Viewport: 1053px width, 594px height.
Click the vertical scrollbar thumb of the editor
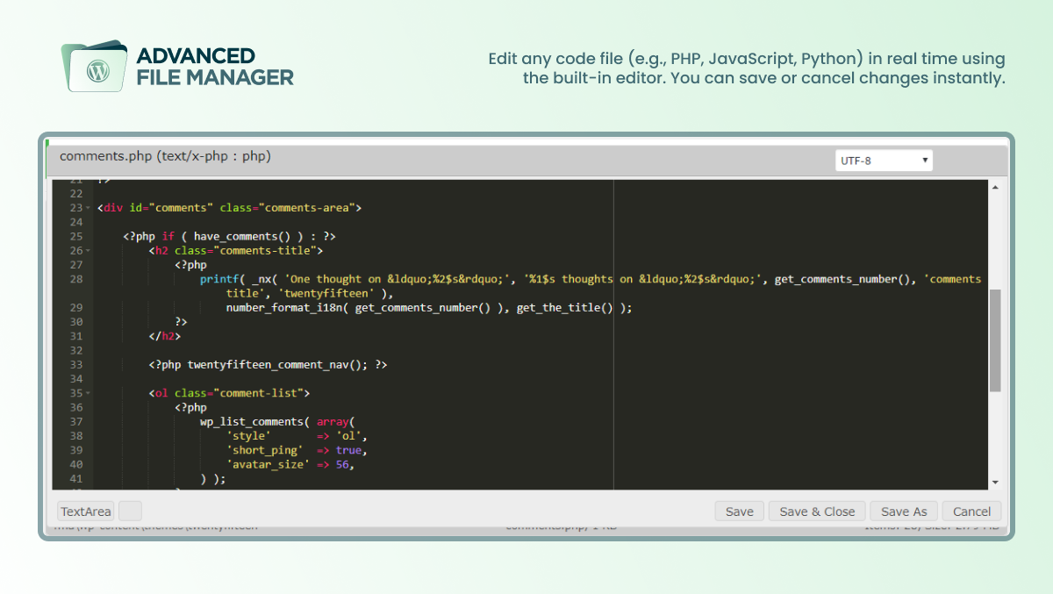click(995, 340)
